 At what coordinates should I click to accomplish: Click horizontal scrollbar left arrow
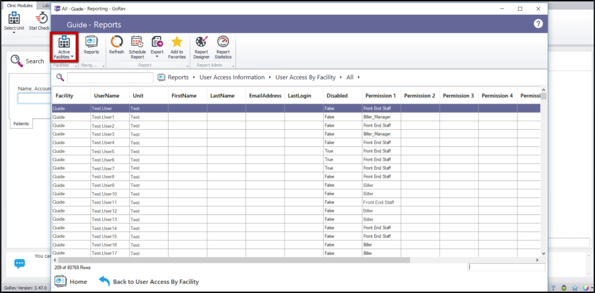click(55, 260)
